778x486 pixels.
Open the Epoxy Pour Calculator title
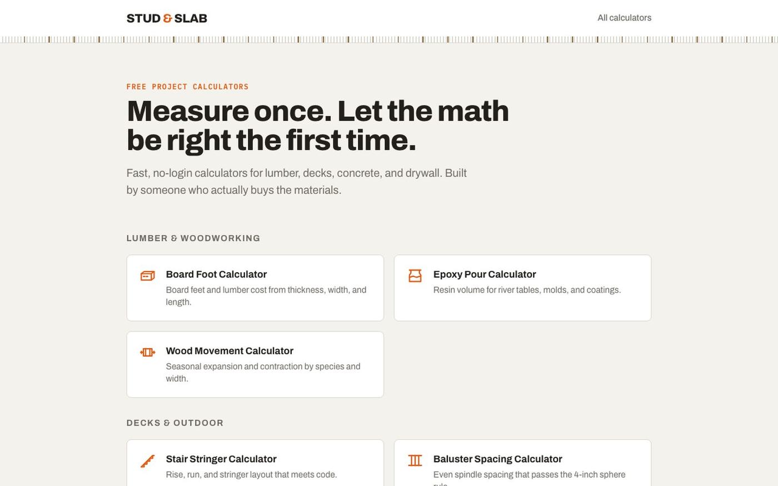point(485,274)
